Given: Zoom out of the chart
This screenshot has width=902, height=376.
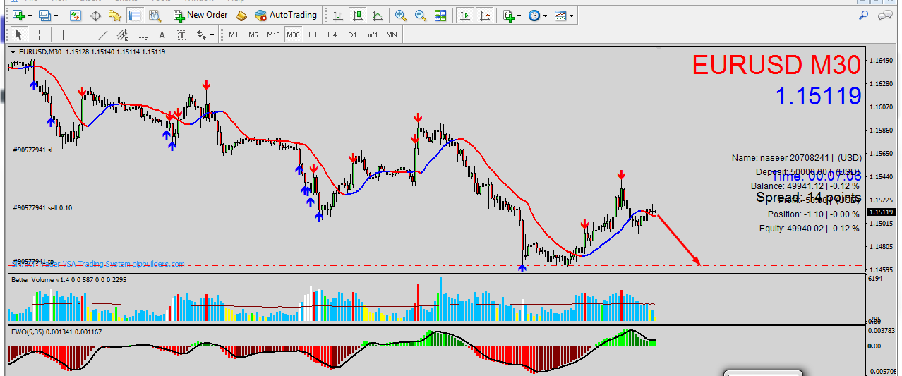Looking at the screenshot, I should [421, 15].
